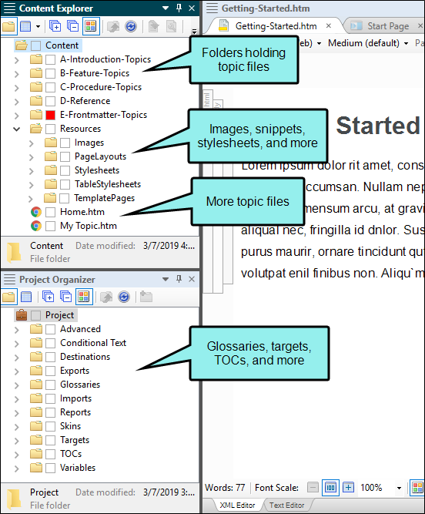Viewport: 425px width, 514px height.
Task: Click the Refresh icon in Content Explorer toolbar
Action: pyautogui.click(x=131, y=26)
